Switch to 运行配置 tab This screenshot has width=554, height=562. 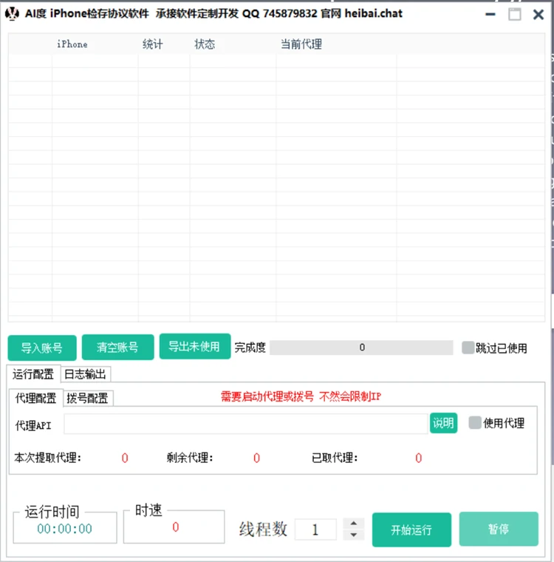[x=33, y=374]
